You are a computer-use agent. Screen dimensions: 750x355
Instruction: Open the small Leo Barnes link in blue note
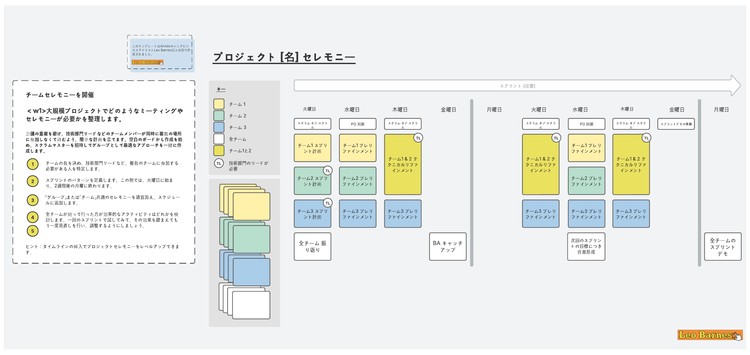coord(147,62)
